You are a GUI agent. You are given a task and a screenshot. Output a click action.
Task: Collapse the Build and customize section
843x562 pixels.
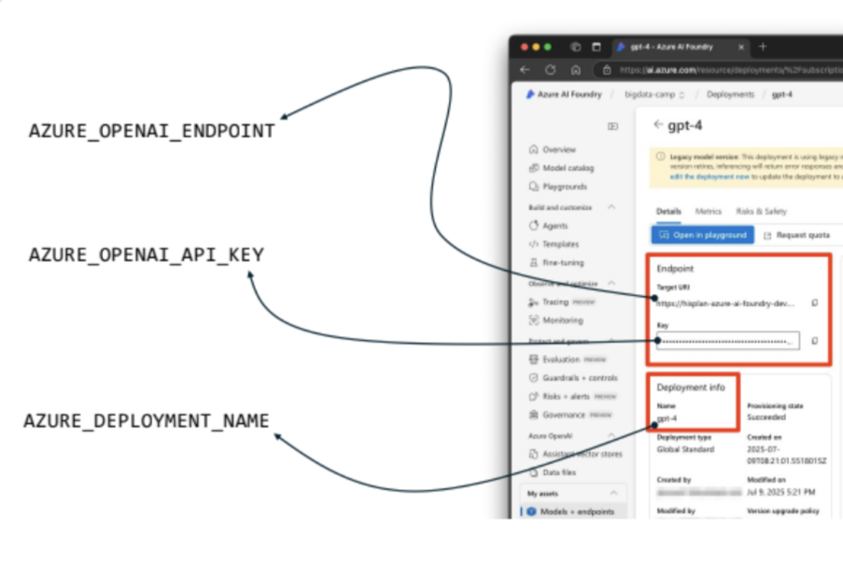pyautogui.click(x=611, y=207)
